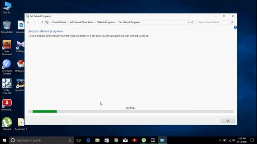This screenshot has height=144, width=257.
Task: Select the Edge download desktop icon
Action: pyautogui.click(x=20, y=27)
